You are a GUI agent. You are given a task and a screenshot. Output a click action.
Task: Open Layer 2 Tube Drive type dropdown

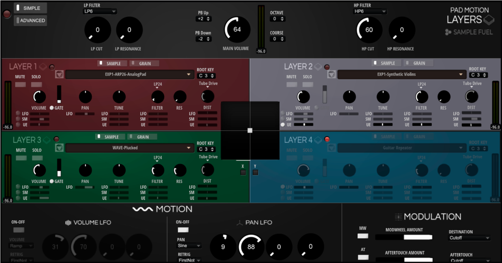coord(472,84)
